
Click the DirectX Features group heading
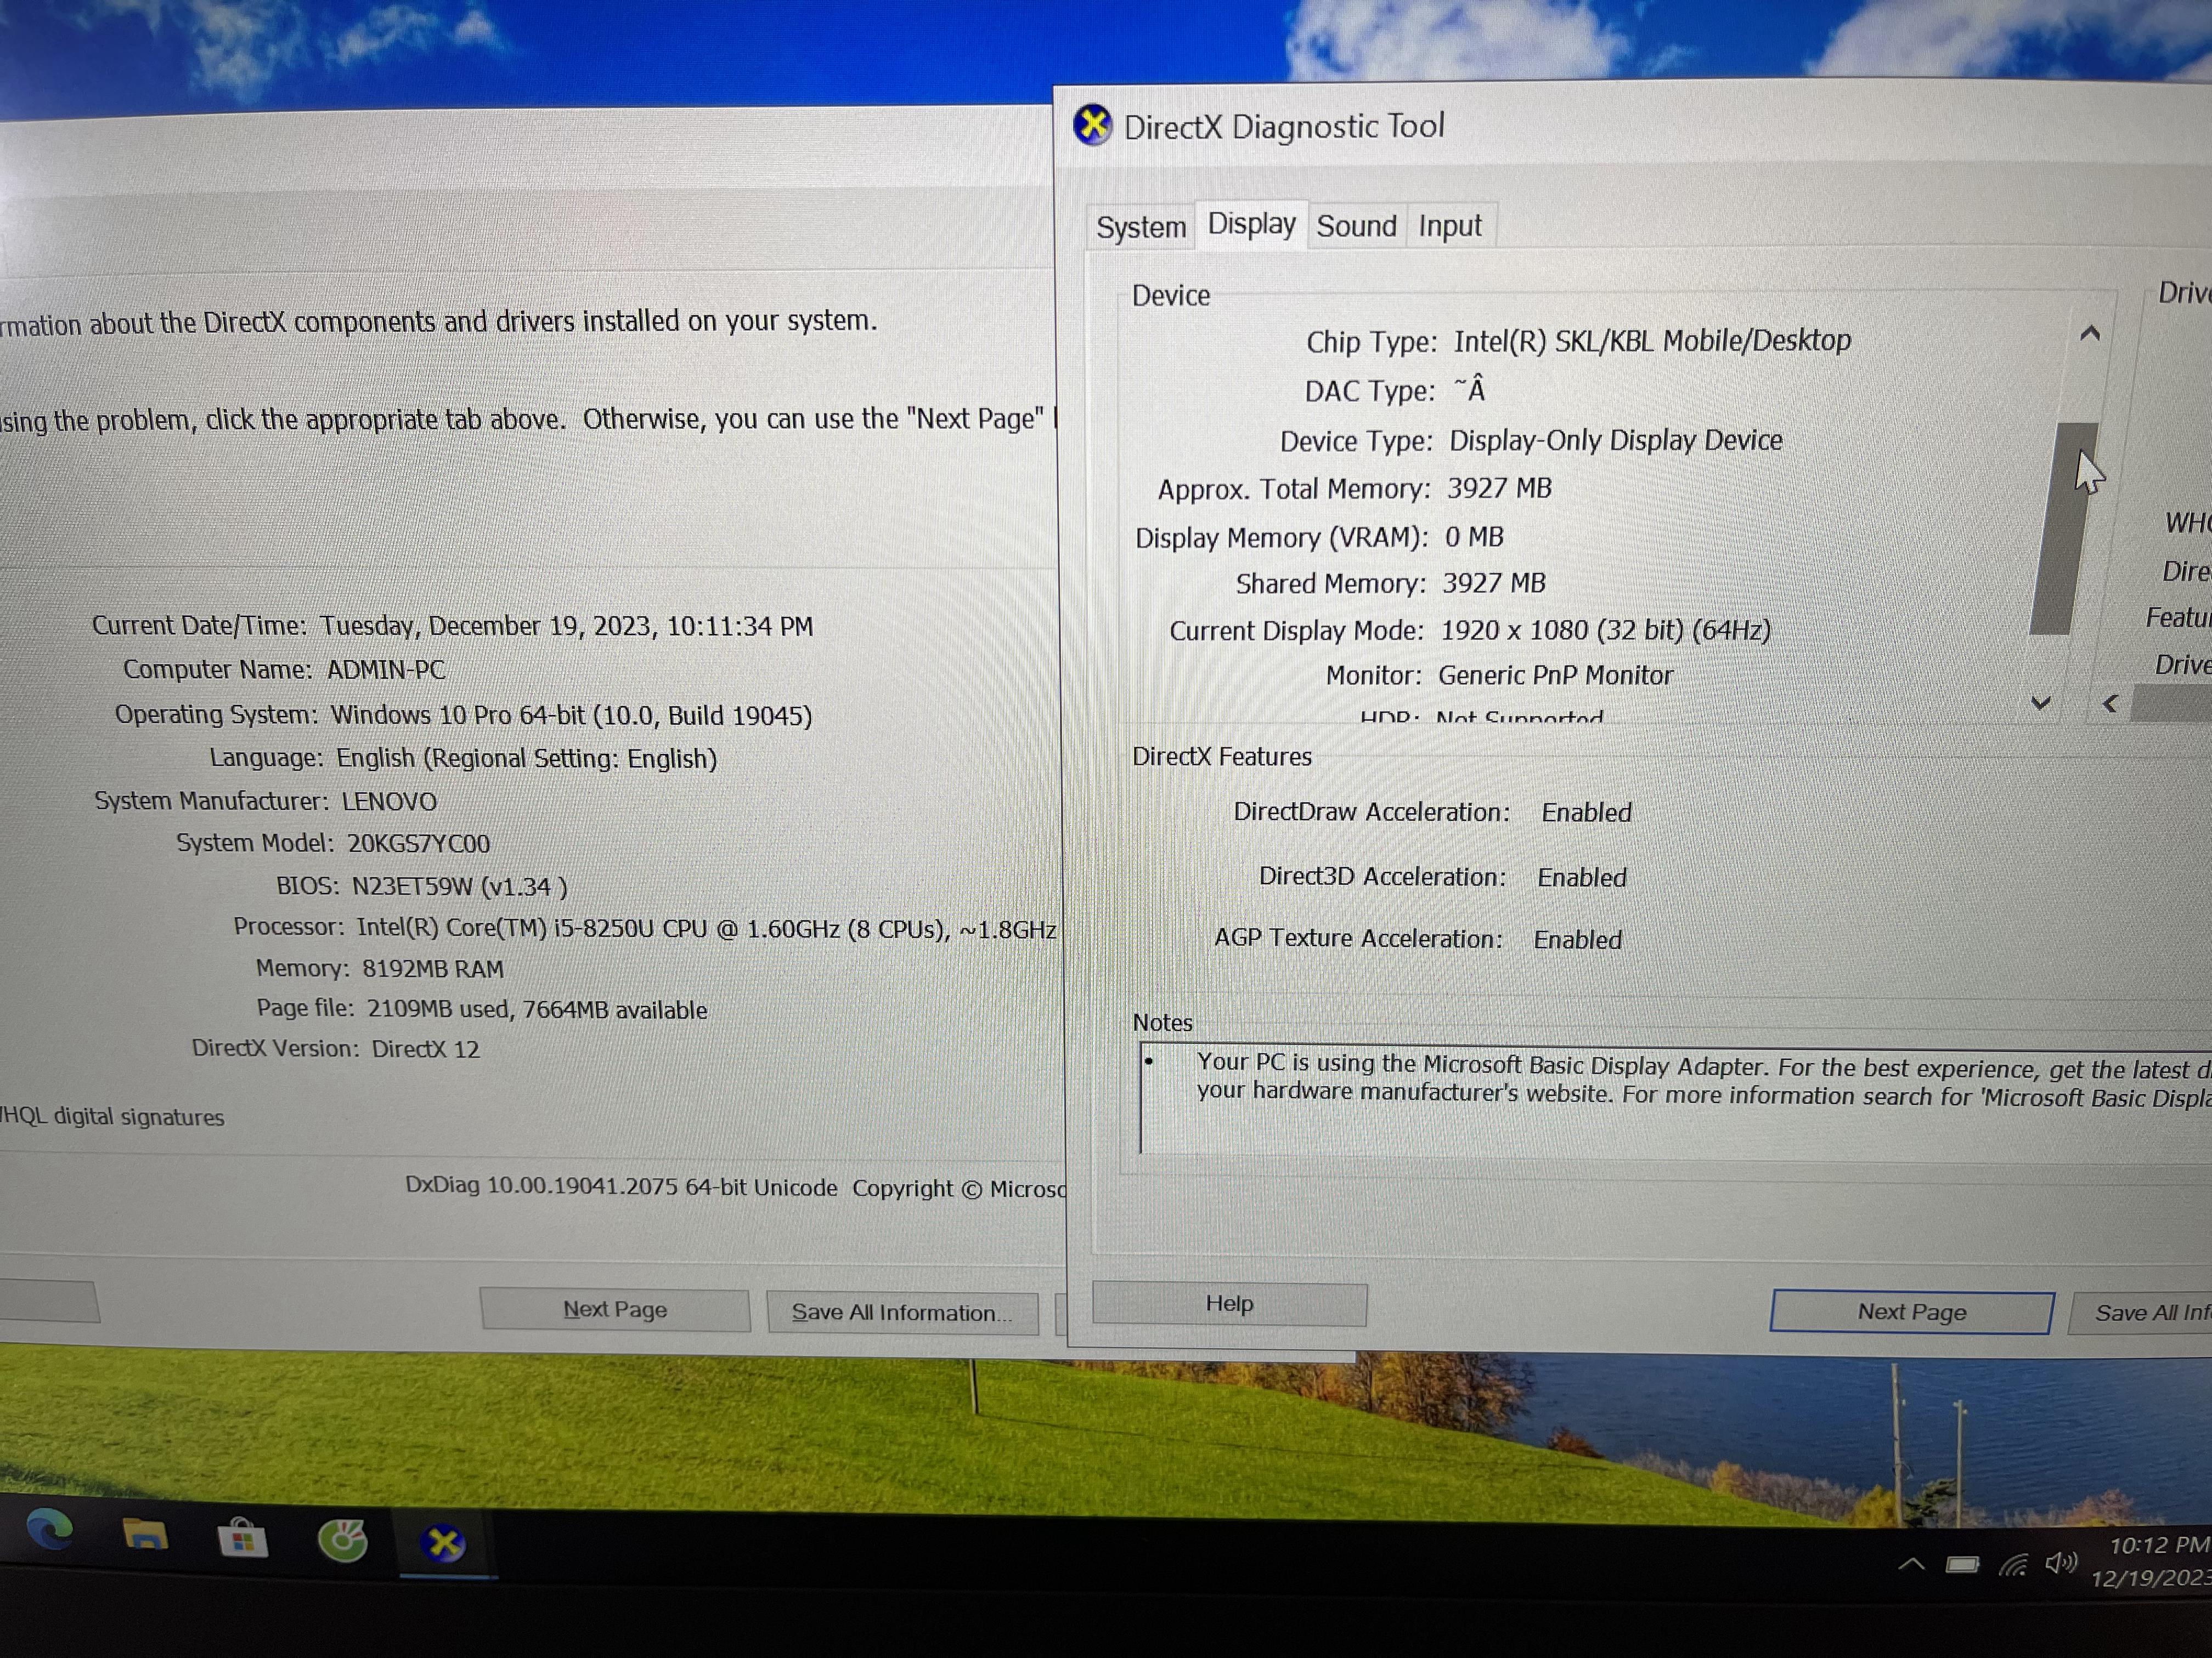pos(1221,757)
